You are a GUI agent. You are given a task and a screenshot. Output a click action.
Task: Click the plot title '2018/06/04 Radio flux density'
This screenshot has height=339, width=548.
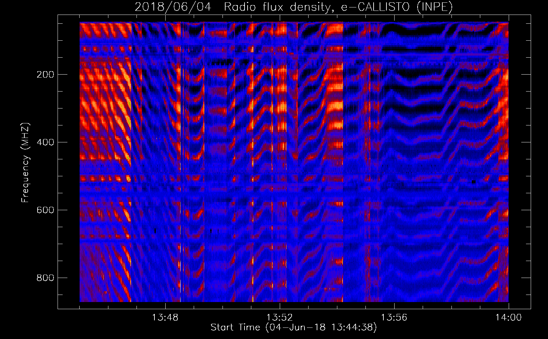294,7
